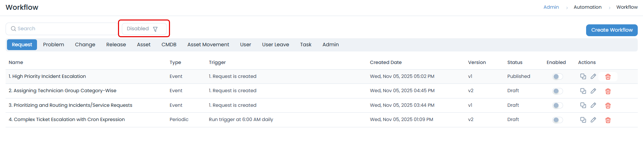Edit the Complex Ticket Escalation workflow
643x168 pixels.
tap(593, 120)
